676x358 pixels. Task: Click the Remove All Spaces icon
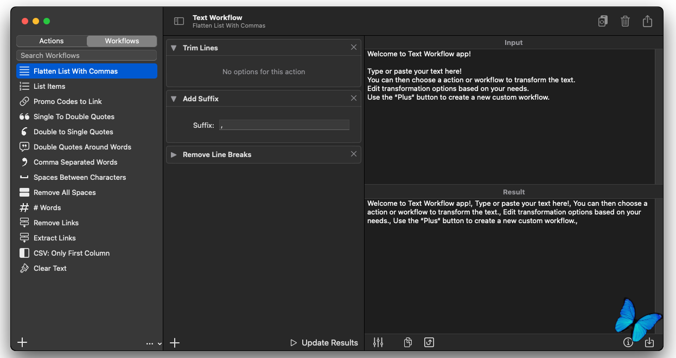pyautogui.click(x=24, y=192)
